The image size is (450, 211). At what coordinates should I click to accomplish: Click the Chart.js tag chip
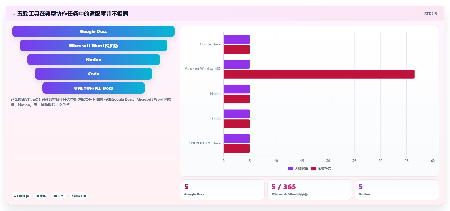pyautogui.click(x=21, y=196)
